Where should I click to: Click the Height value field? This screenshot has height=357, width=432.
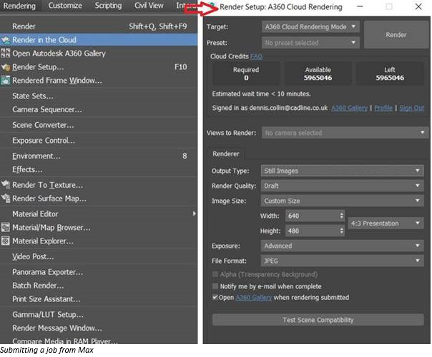[x=312, y=231]
